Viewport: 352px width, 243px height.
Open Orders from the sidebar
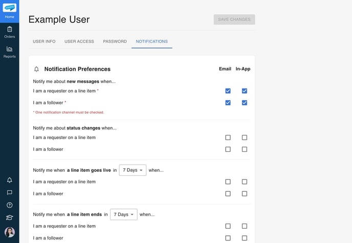coord(9,32)
